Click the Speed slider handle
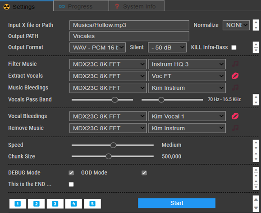Image resolution: width=261 pixels, height=213 pixels. (x=113, y=145)
